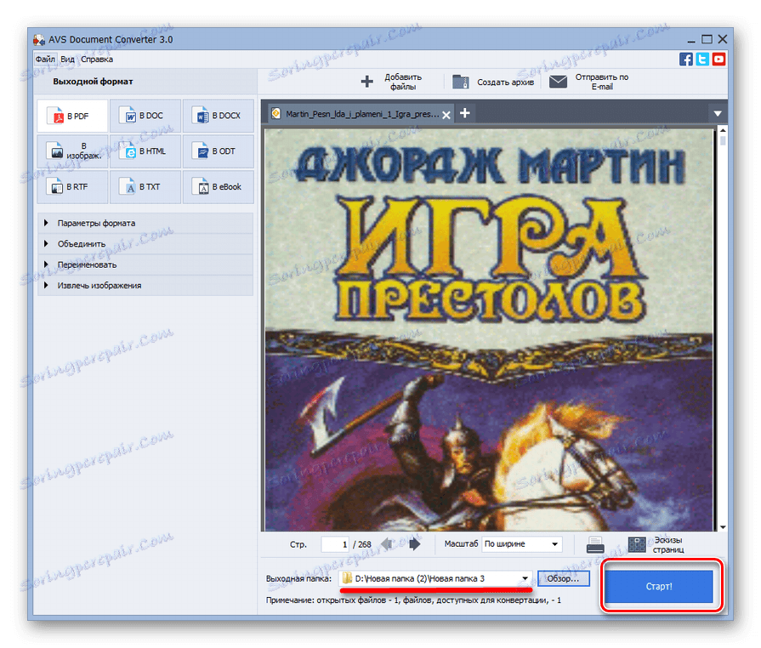Close the Martin_Pesn document tab

(x=446, y=115)
